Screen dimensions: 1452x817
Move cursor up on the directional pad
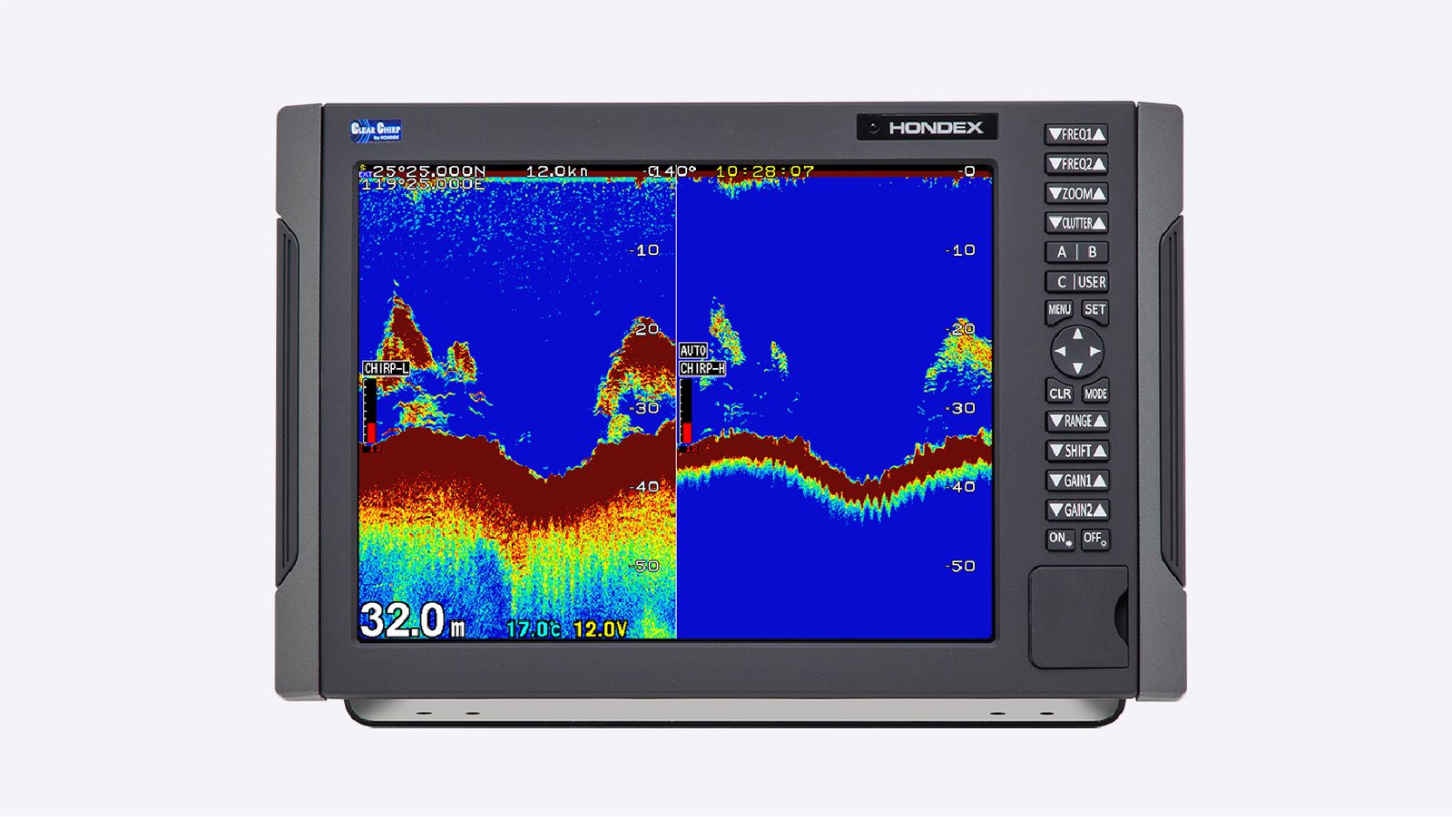[x=1077, y=334]
